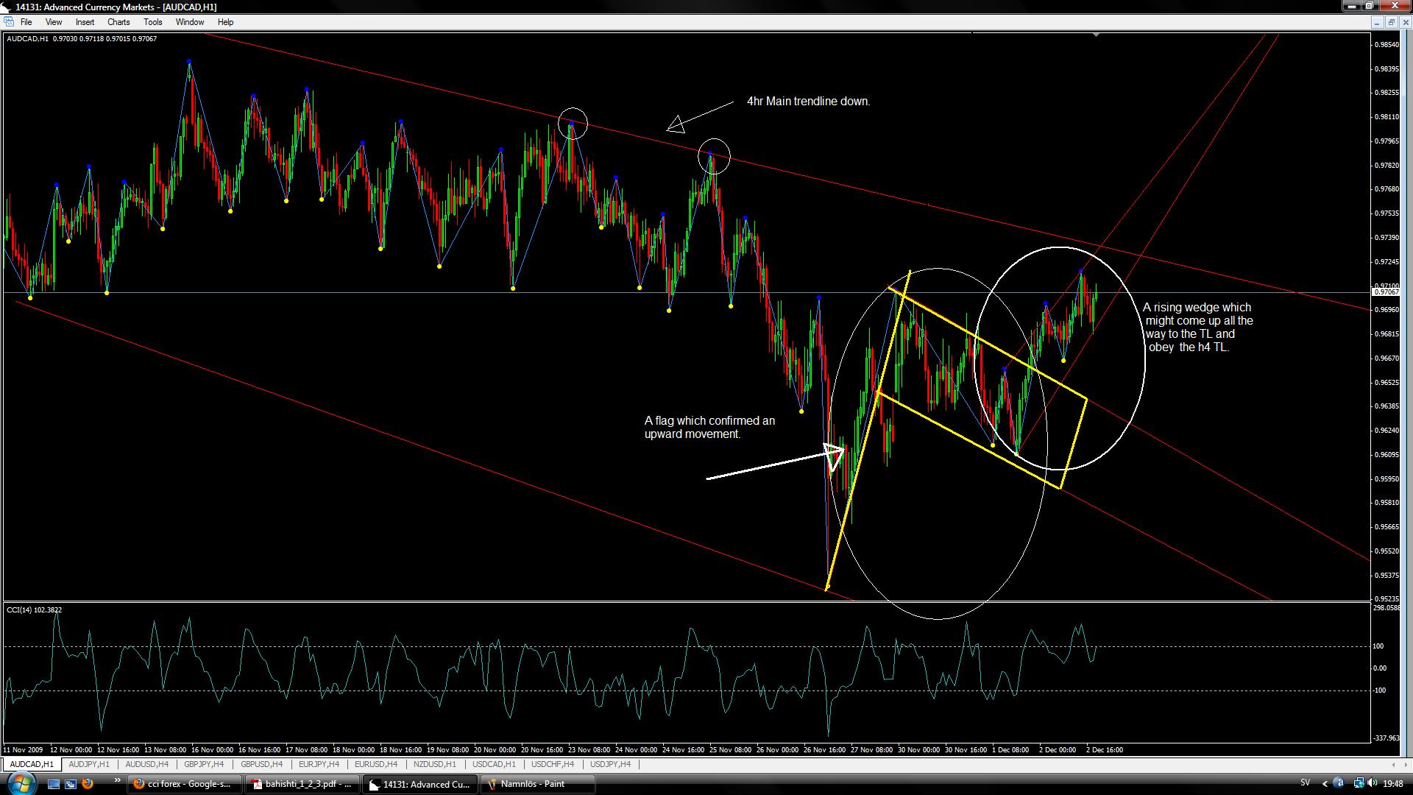Click the volume speaker tray icon

(x=1373, y=783)
